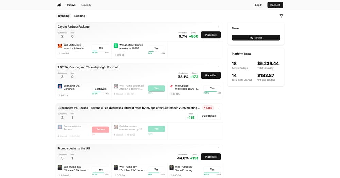340x178 pixels.
Task: Select Yes for Trump say "Israel"
Action: (x=212, y=170)
